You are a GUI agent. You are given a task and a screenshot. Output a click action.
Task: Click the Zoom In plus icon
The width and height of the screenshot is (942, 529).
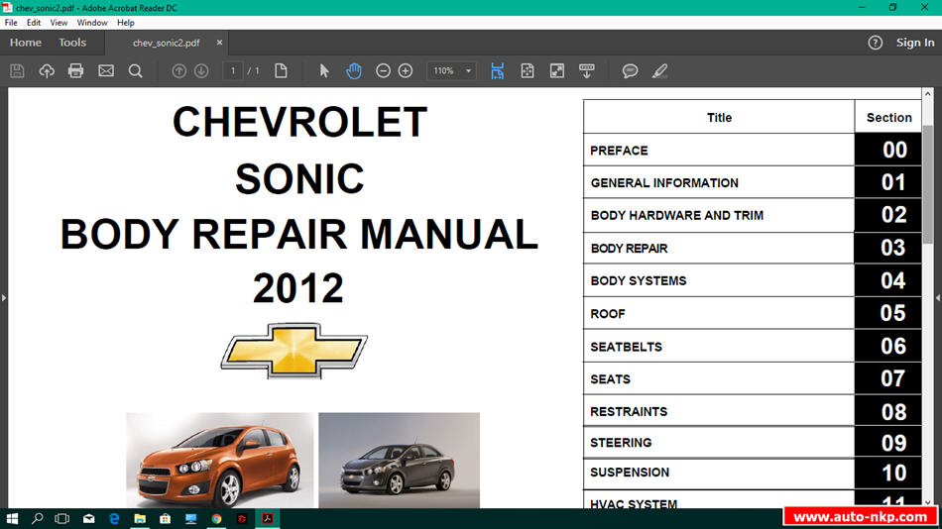click(x=406, y=70)
